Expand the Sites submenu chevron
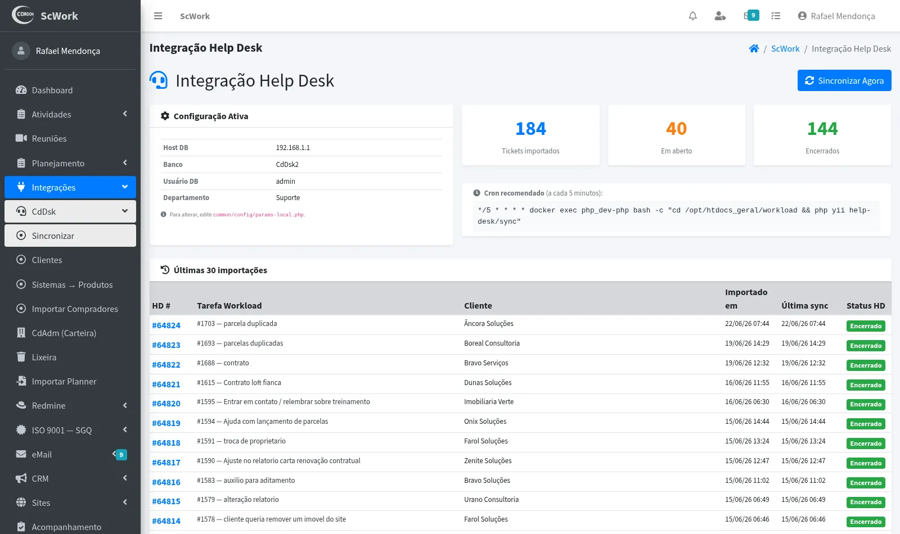 tap(125, 502)
